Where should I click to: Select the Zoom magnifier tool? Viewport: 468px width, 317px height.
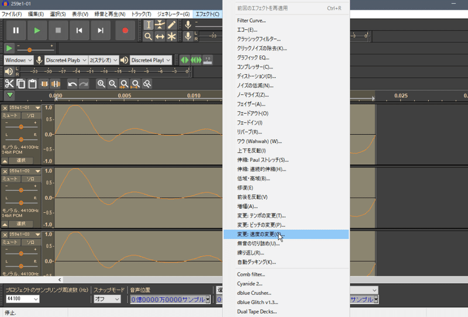[148, 37]
